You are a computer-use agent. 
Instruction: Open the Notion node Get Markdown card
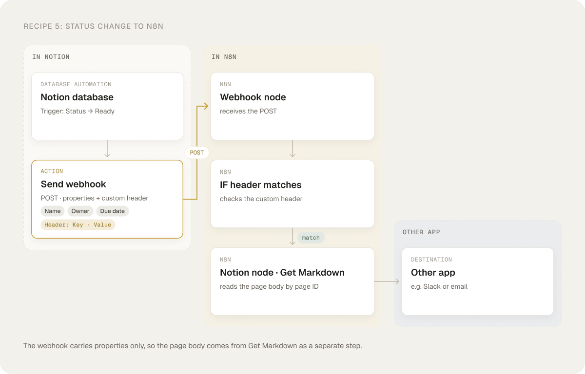pyautogui.click(x=292, y=281)
